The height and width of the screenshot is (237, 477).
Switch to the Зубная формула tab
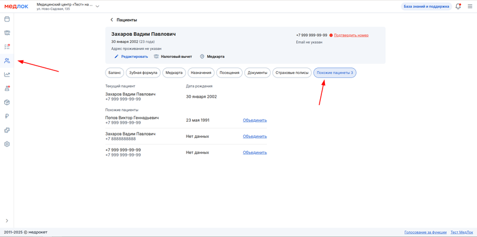coord(143,73)
